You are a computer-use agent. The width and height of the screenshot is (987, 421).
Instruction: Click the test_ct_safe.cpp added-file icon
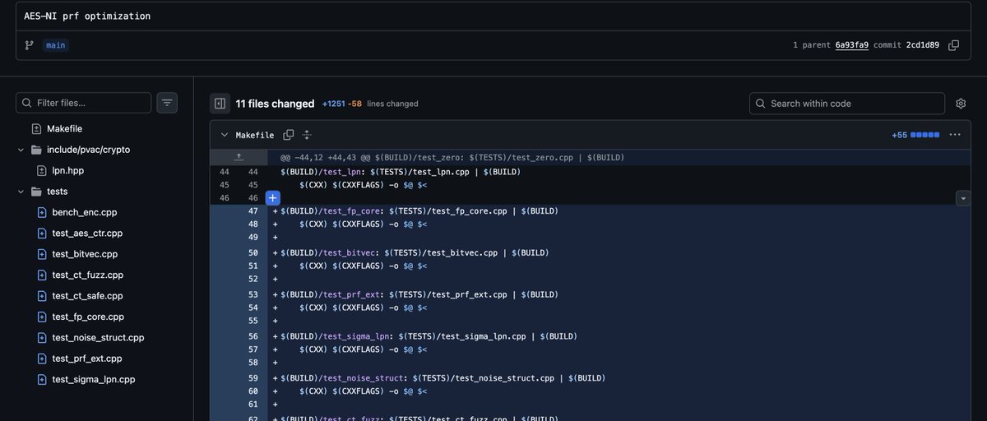[42, 296]
